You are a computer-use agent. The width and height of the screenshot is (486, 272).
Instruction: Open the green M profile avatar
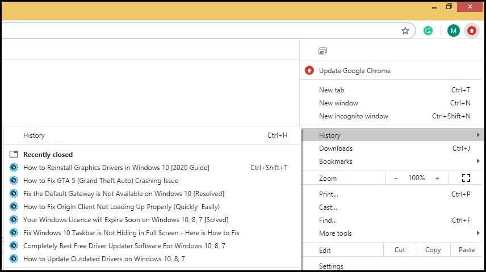point(453,31)
